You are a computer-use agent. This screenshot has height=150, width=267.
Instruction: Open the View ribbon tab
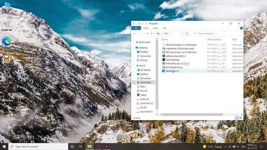[164, 28]
